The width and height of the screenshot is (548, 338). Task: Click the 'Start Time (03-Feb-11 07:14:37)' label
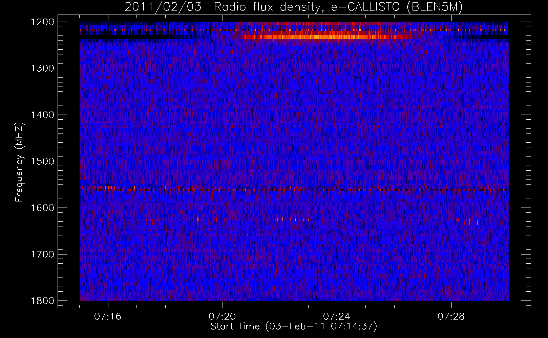pyautogui.click(x=294, y=327)
